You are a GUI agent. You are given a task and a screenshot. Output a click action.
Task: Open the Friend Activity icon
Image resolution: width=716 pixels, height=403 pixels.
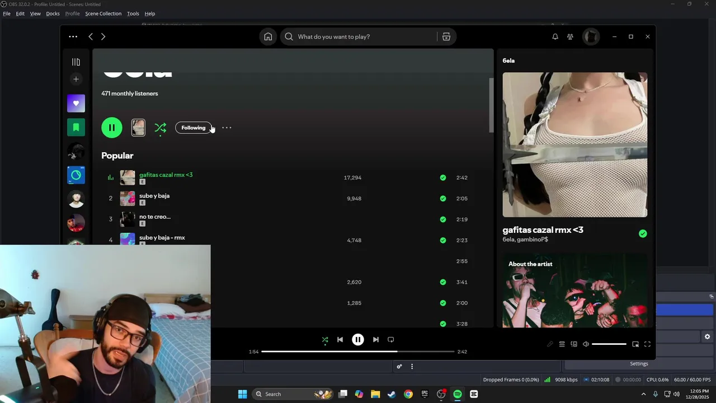pyautogui.click(x=570, y=36)
